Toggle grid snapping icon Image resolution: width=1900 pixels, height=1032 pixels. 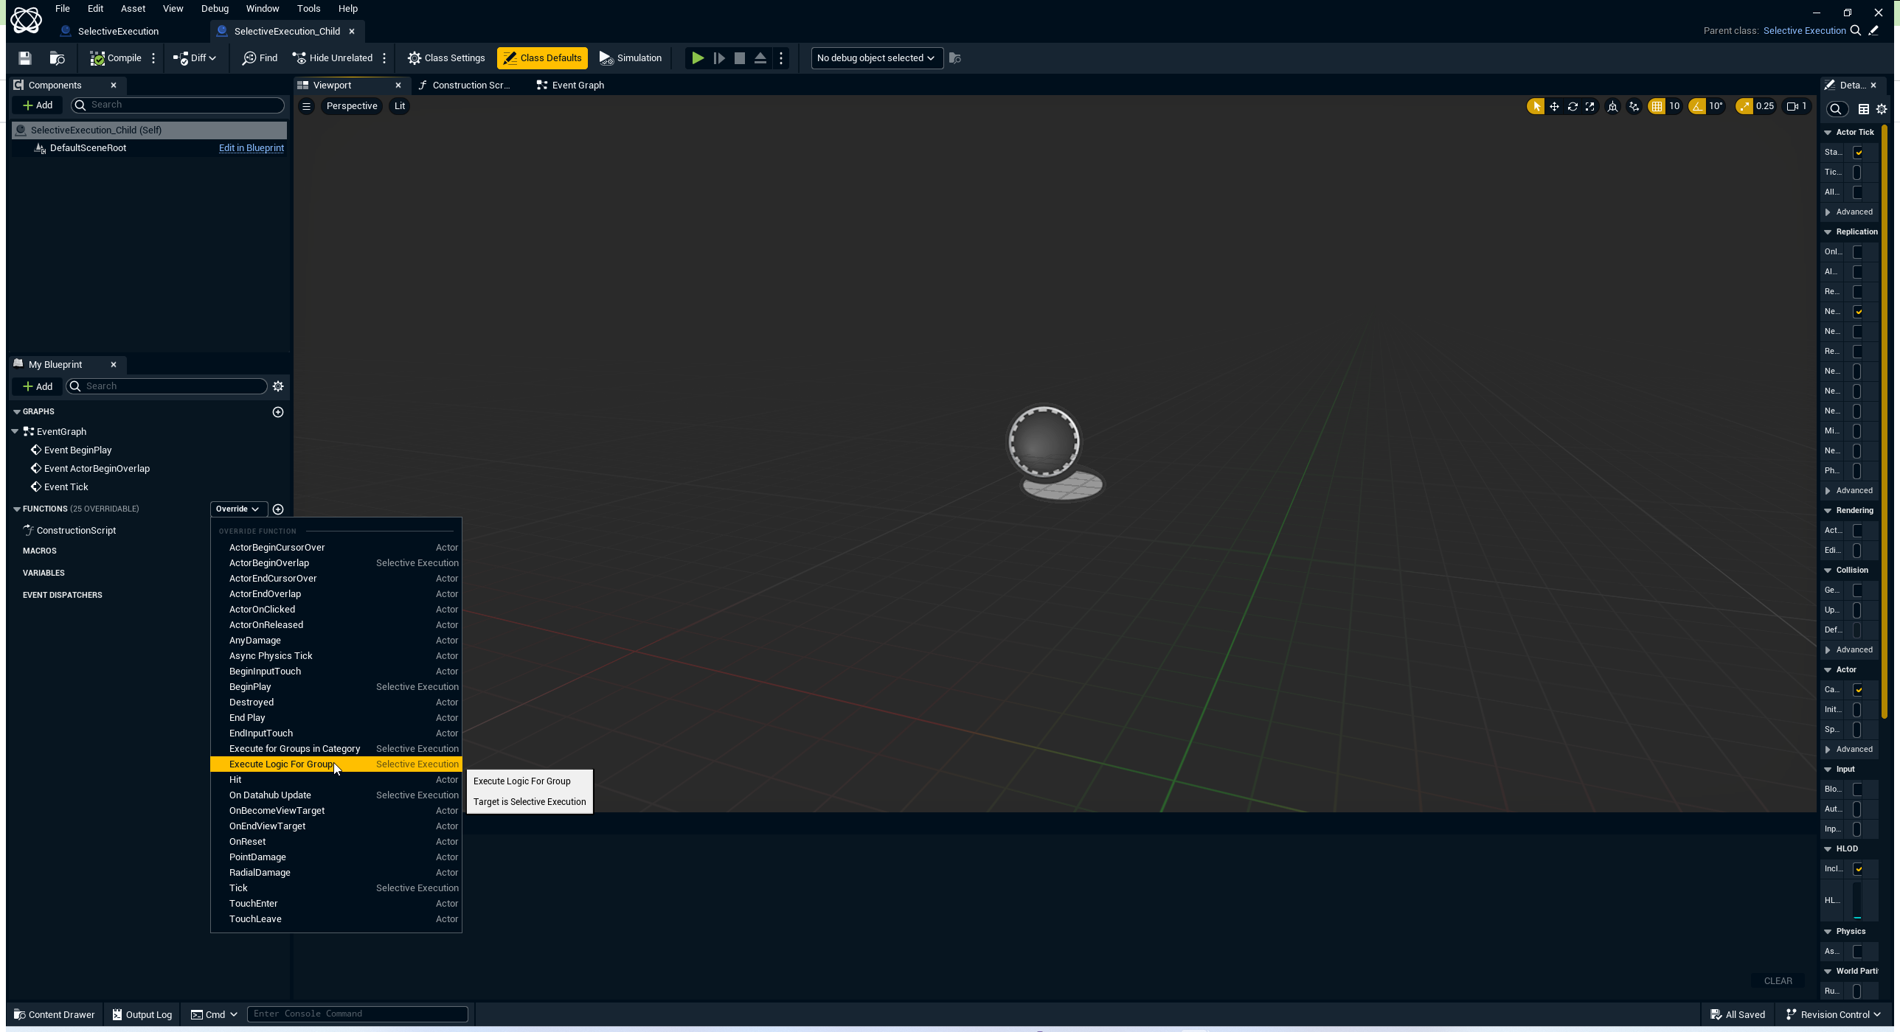click(1657, 106)
